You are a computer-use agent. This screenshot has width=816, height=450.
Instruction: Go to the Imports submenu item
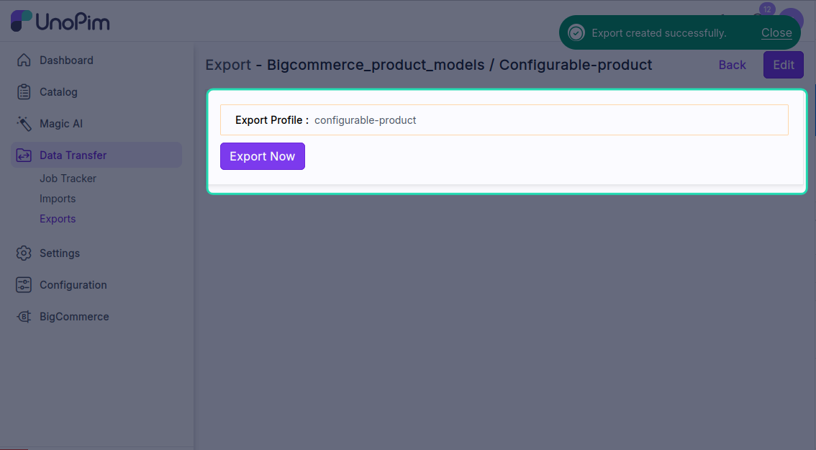(x=58, y=199)
